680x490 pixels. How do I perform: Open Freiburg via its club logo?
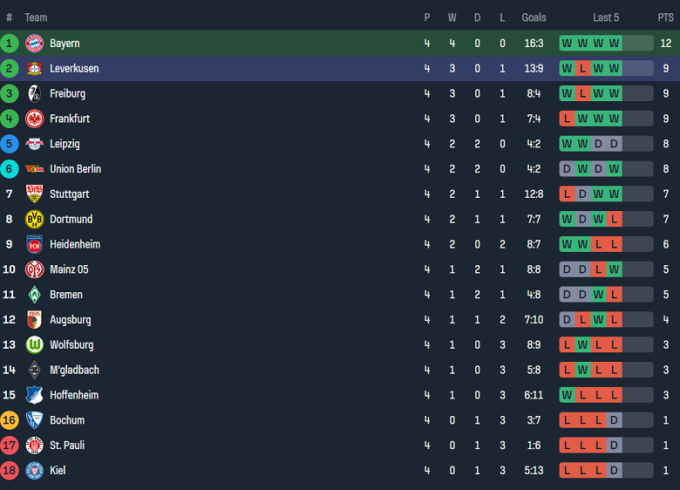35,93
